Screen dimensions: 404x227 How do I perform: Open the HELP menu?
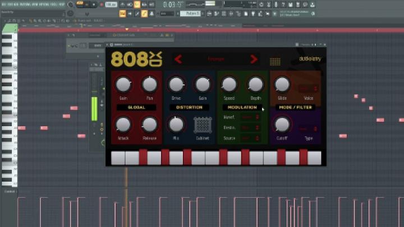click(x=62, y=4)
